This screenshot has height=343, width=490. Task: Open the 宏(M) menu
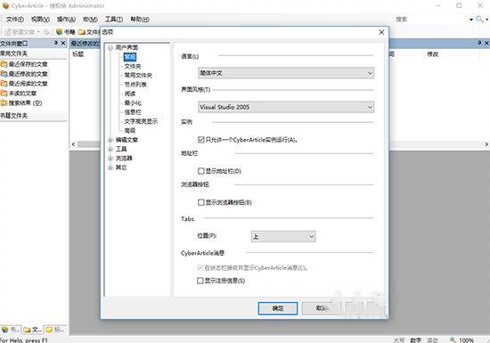[90, 20]
